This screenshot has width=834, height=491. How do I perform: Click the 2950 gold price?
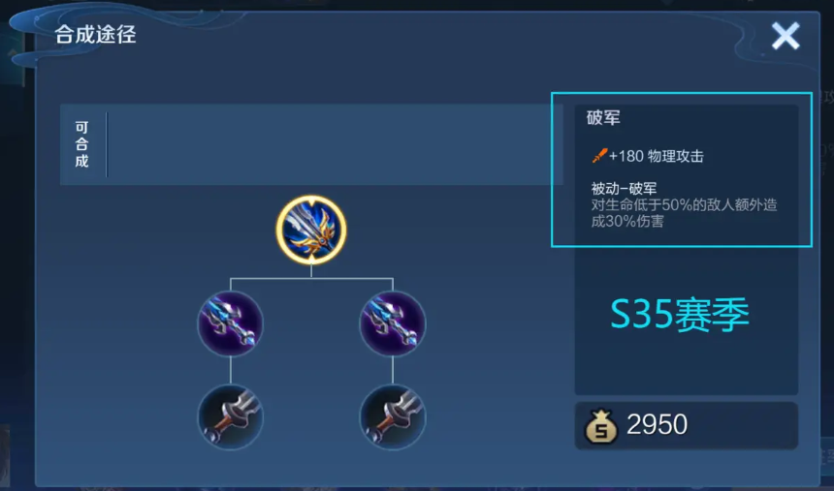click(657, 424)
